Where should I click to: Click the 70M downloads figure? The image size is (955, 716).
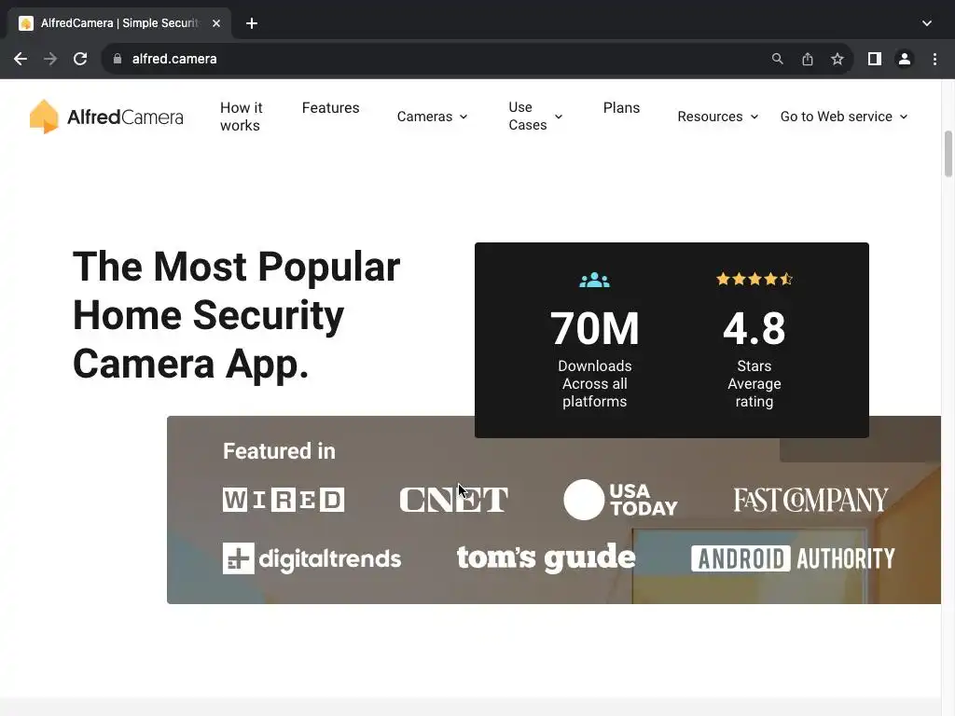(594, 329)
